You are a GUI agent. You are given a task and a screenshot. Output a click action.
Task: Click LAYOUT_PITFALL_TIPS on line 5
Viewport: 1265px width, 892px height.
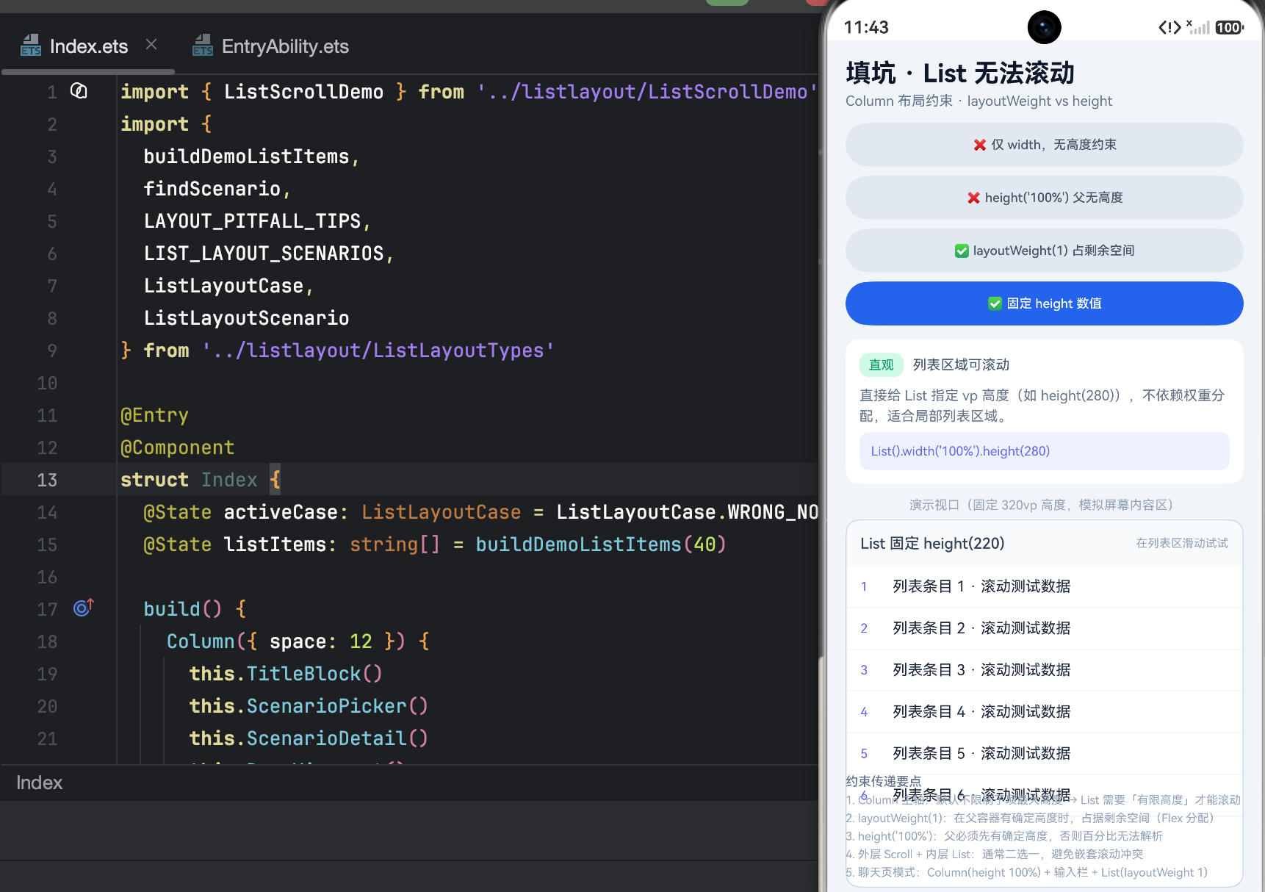[x=253, y=221]
